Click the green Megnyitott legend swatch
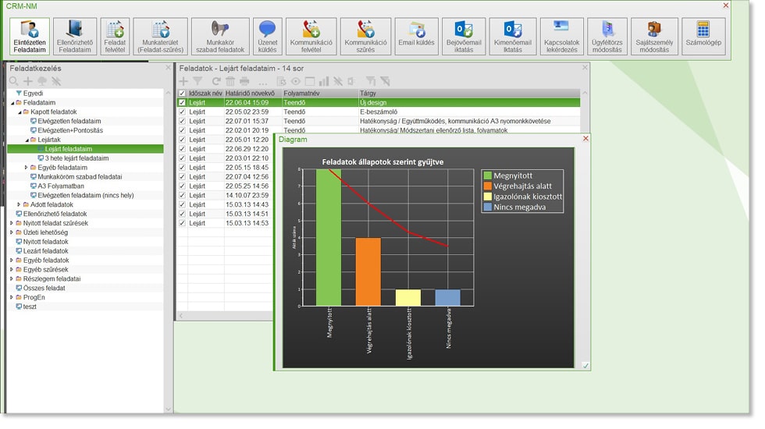Screen dimensions: 765x429 [487, 175]
